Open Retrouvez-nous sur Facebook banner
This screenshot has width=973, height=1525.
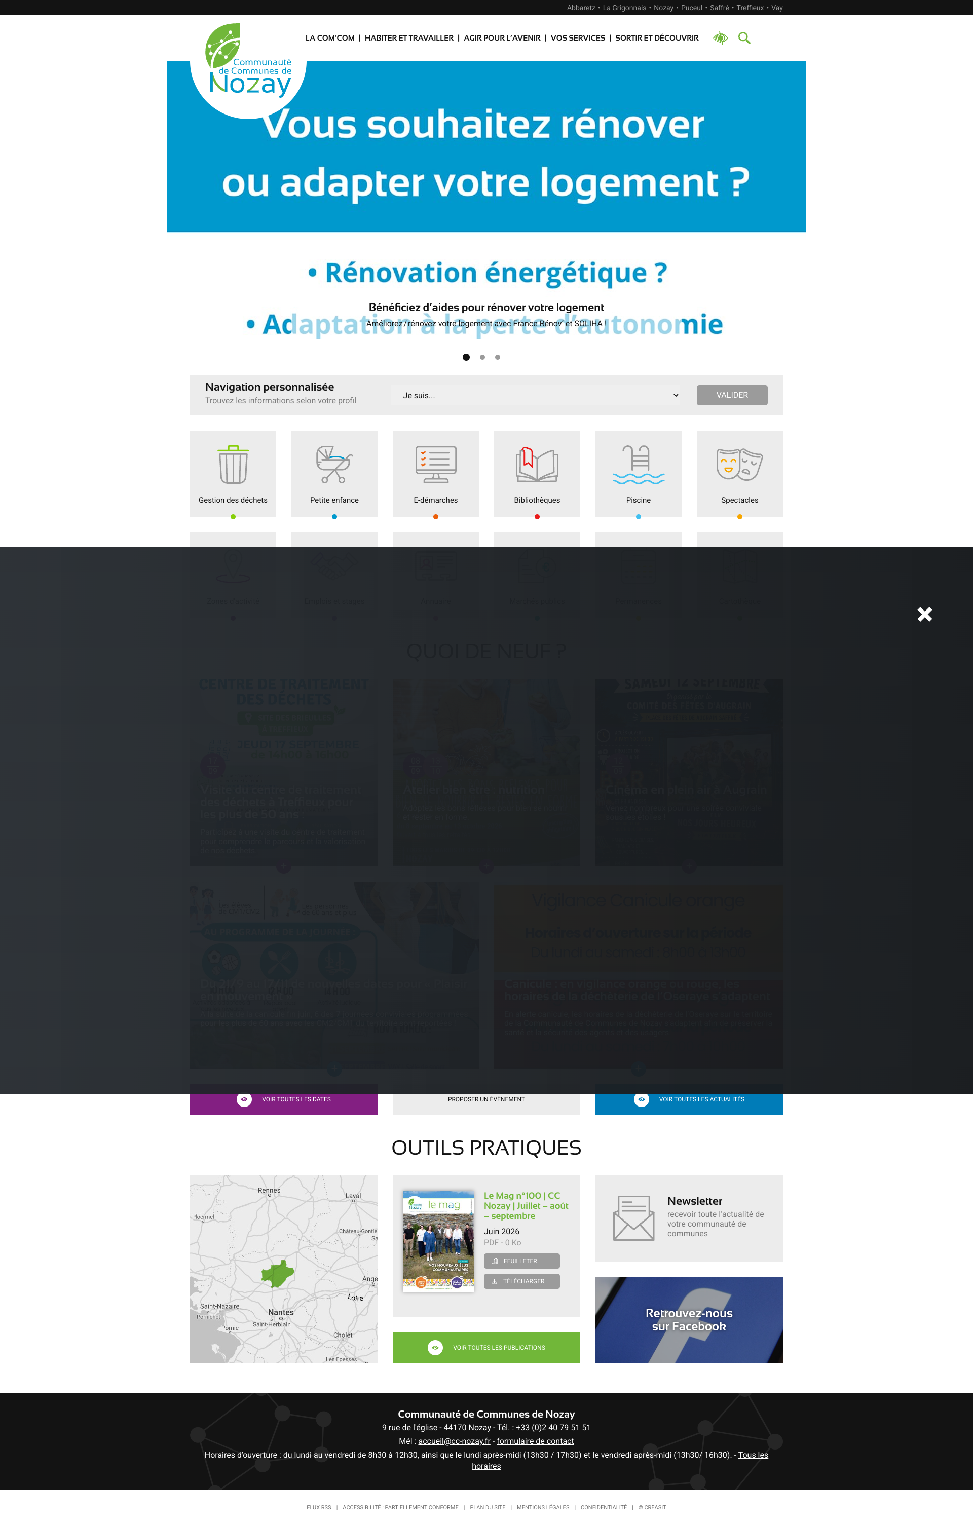689,1320
